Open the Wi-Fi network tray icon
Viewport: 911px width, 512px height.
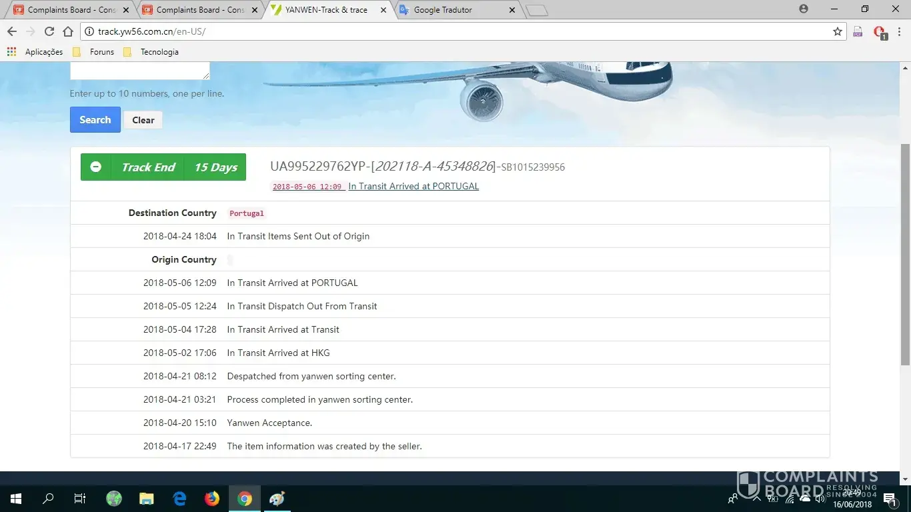(x=790, y=499)
